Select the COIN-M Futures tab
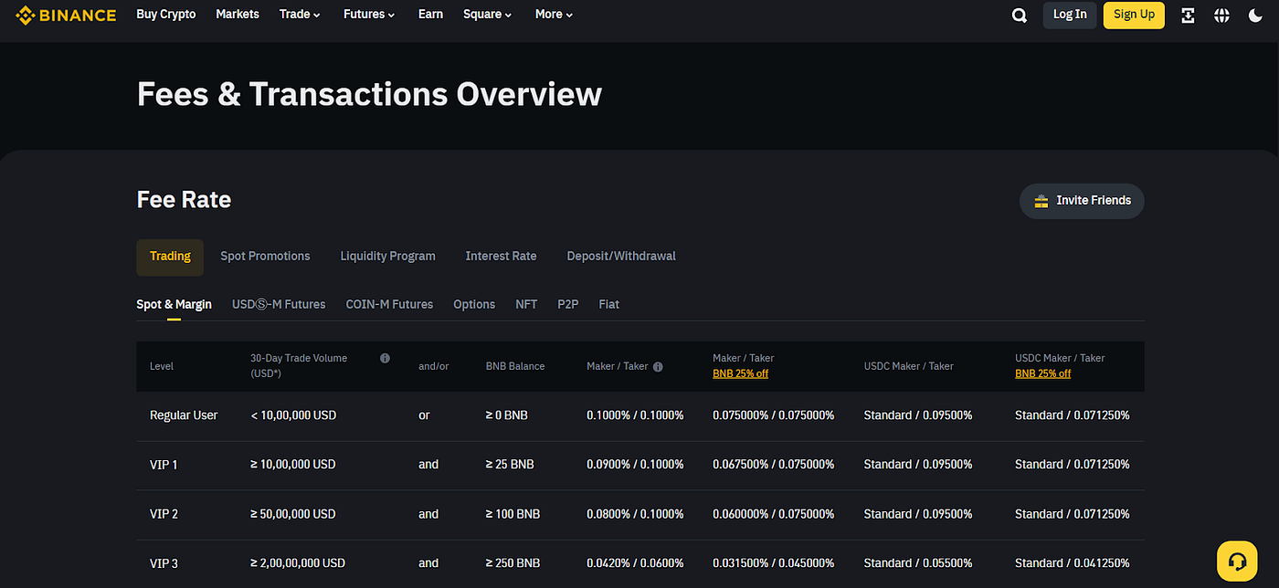The image size is (1279, 588). click(x=389, y=304)
